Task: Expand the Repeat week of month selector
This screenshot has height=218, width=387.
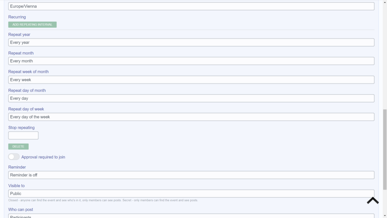Action: coord(191,80)
